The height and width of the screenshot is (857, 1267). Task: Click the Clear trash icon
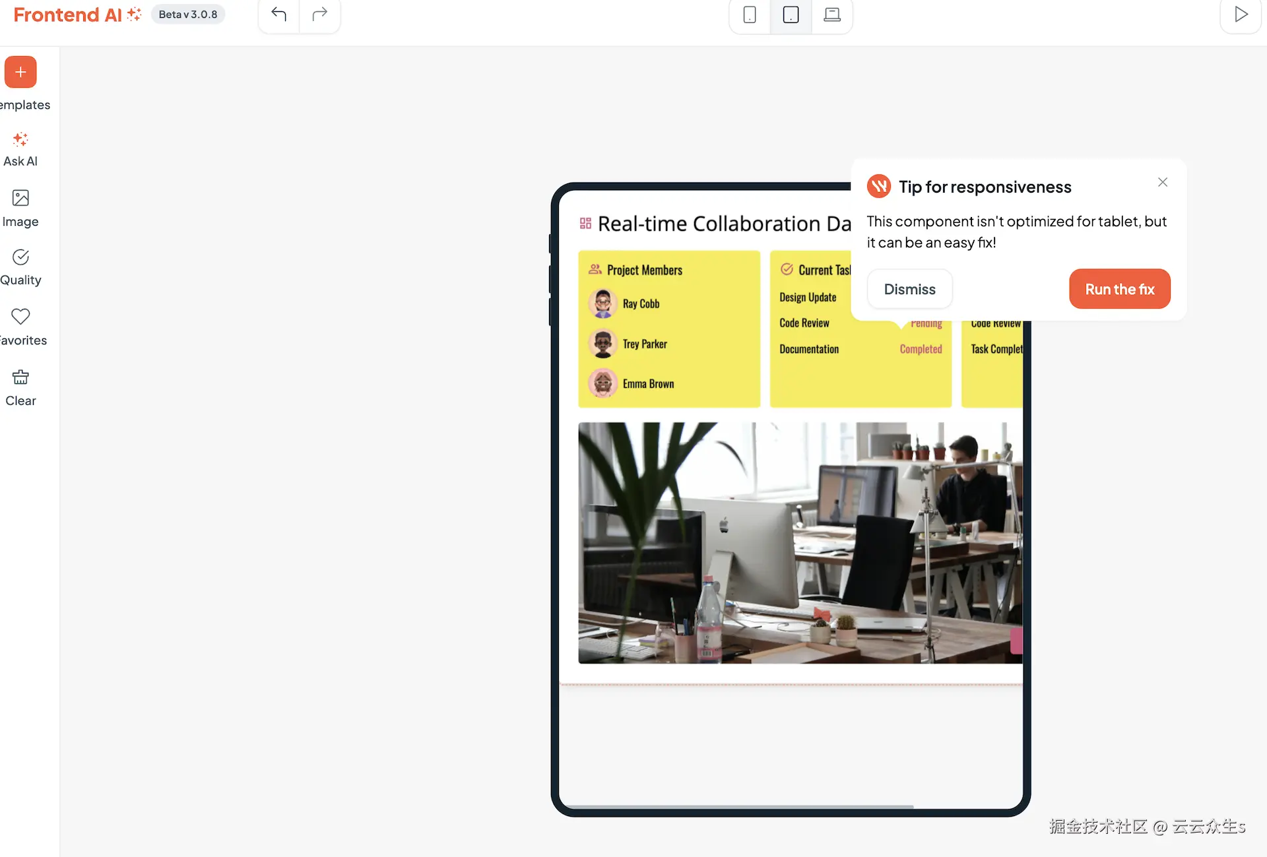pyautogui.click(x=20, y=378)
